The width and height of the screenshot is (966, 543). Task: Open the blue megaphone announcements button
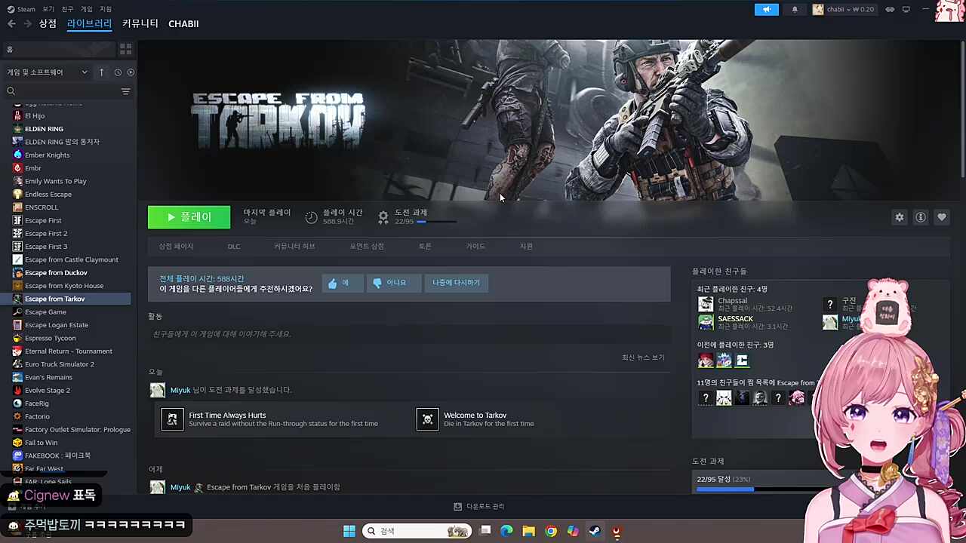pyautogui.click(x=766, y=9)
